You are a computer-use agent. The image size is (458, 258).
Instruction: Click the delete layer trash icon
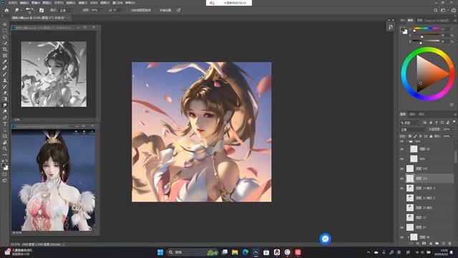tap(450, 244)
